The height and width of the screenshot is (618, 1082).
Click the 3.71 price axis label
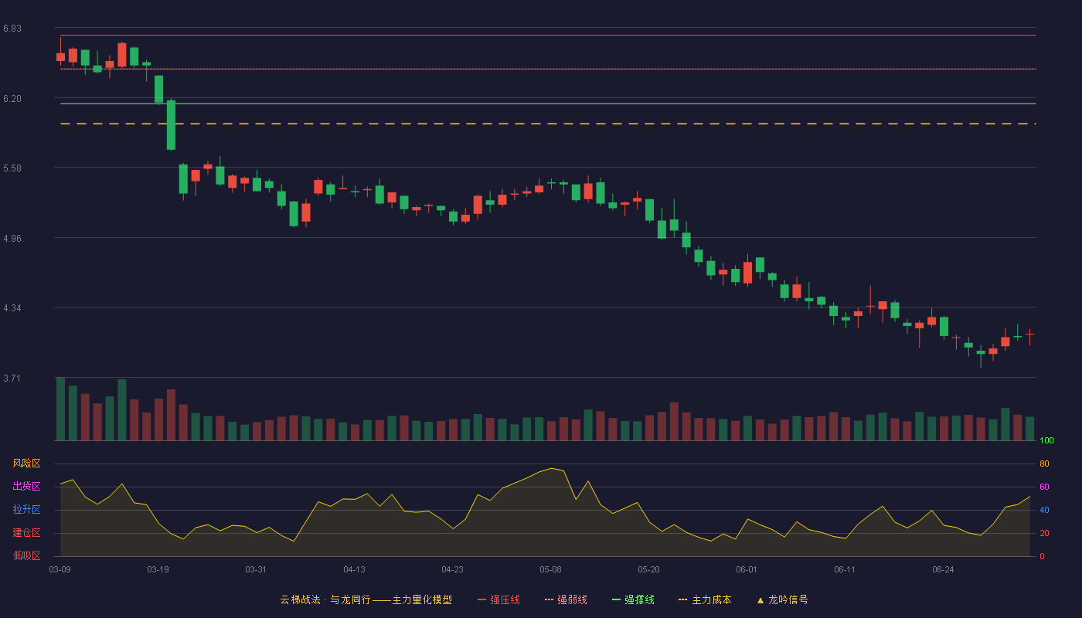(12, 379)
